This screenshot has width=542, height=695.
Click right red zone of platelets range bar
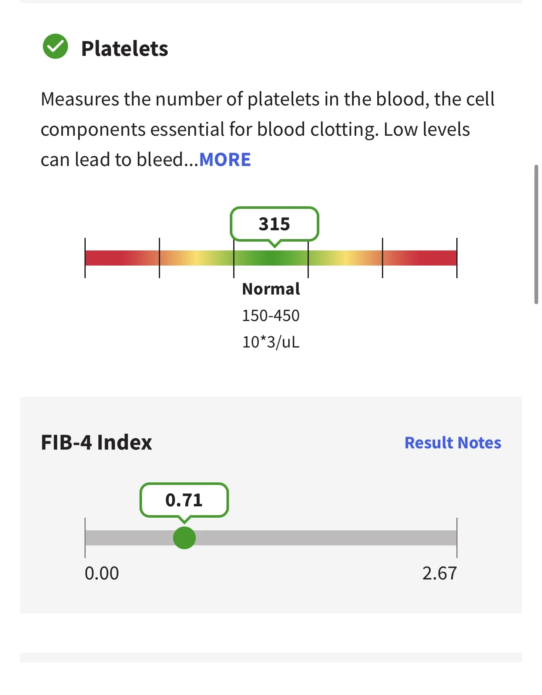tap(420, 258)
